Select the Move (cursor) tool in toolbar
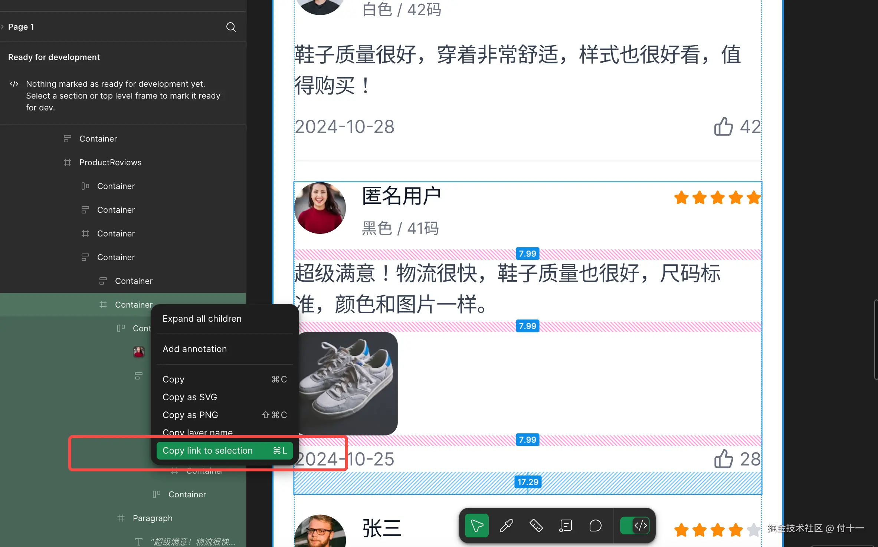The image size is (878, 547). pos(476,526)
